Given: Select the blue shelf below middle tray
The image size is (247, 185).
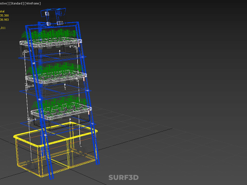Looking at the screenshot, I should coord(55,91).
